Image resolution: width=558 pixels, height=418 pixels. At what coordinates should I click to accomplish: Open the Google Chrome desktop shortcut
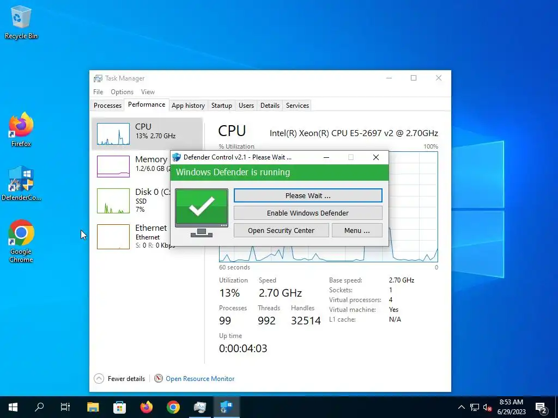coord(21,241)
